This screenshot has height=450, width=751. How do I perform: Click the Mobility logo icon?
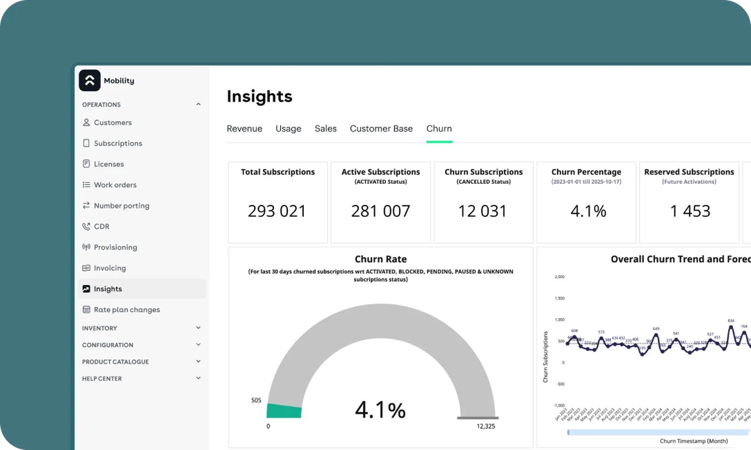90,80
